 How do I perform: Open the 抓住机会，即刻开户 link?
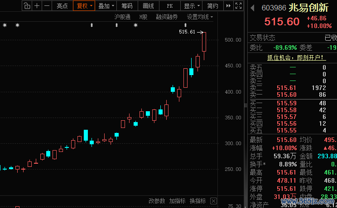point(296,57)
